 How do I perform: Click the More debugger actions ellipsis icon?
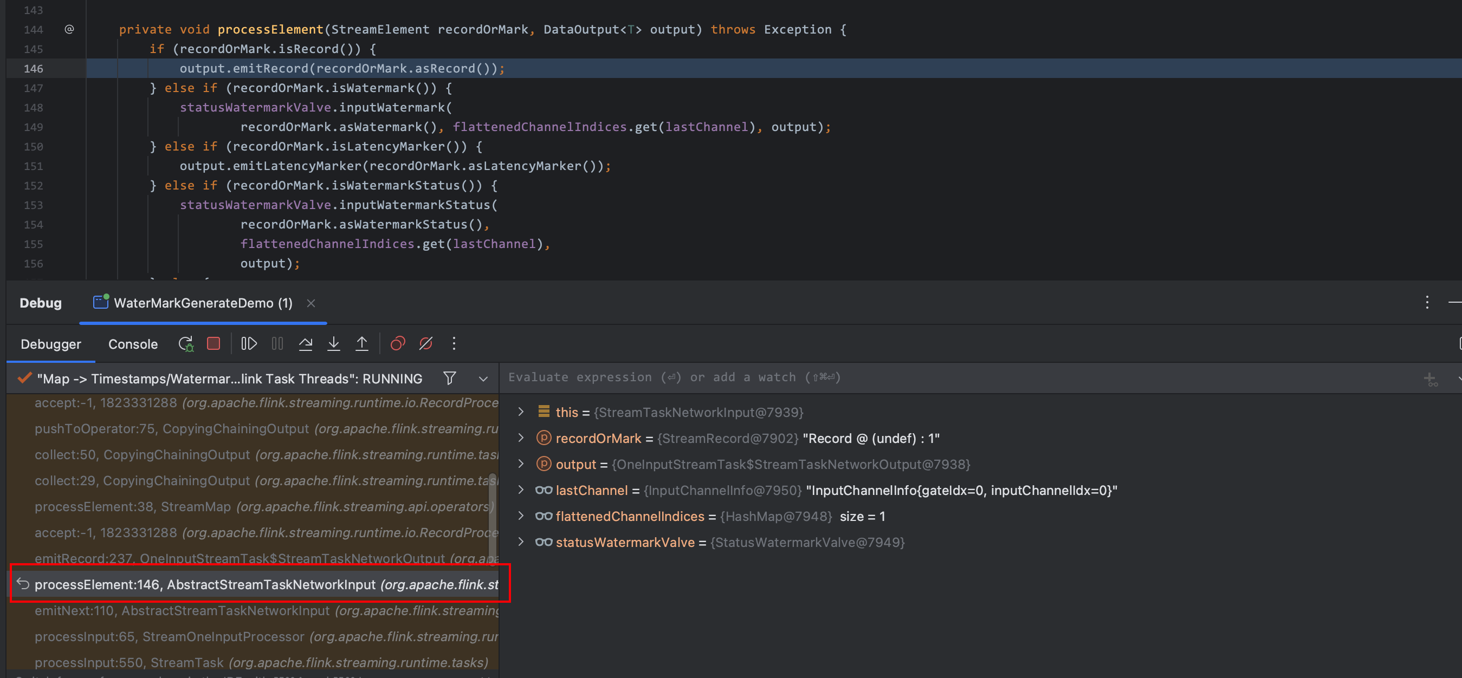pos(453,344)
